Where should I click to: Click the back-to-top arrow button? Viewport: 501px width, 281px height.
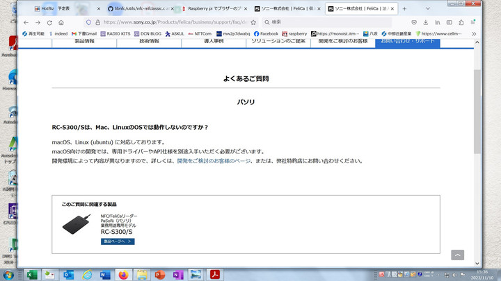tap(458, 255)
